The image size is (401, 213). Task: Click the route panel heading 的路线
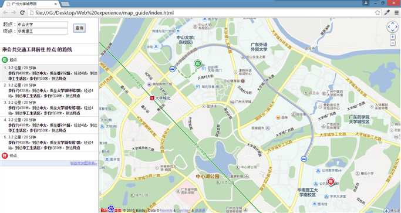click(65, 50)
